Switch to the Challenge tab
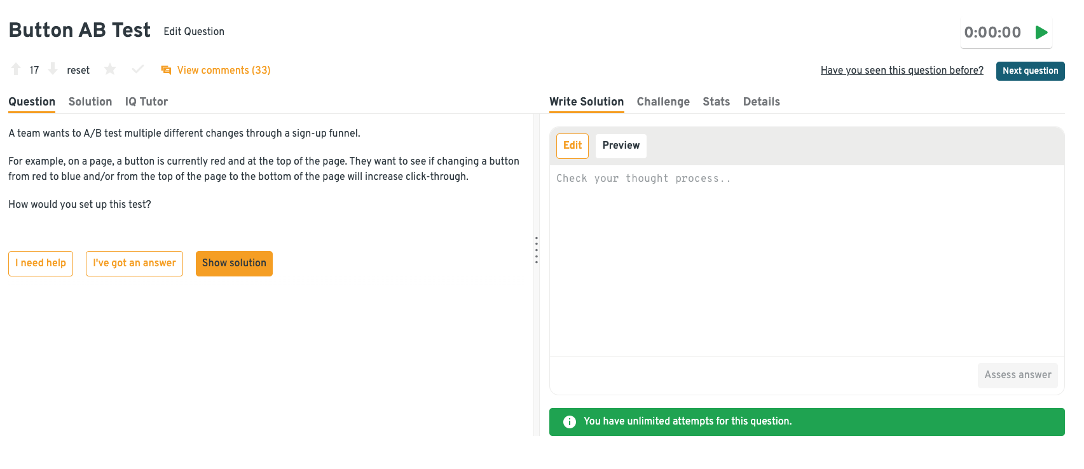 (x=663, y=102)
